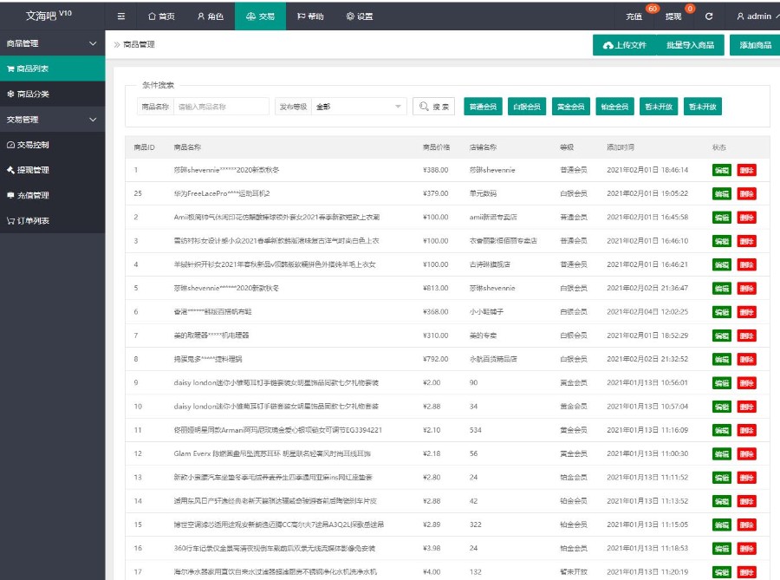Image resolution: width=780 pixels, height=580 pixels.
Task: Click the 搜索 button with magnifier icon
Action: click(433, 107)
